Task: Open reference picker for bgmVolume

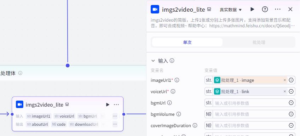Action: pyautogui.click(x=291, y=114)
